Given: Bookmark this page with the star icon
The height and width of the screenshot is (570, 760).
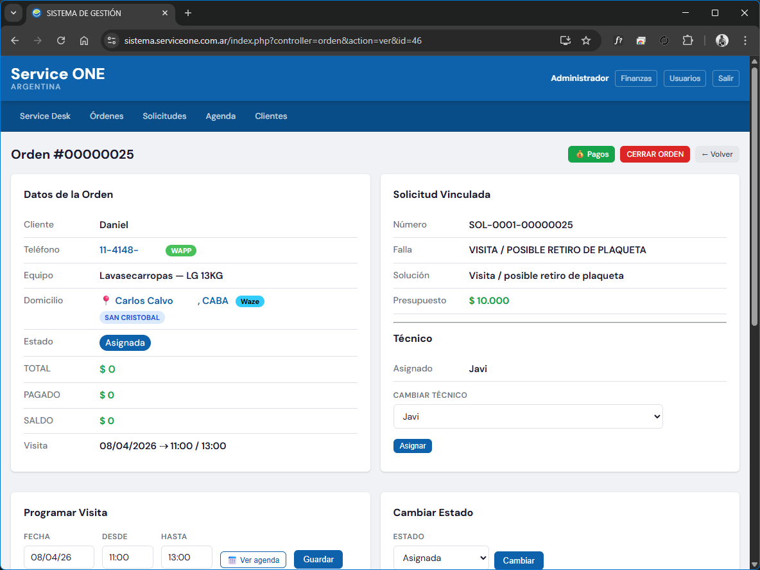Looking at the screenshot, I should [586, 40].
